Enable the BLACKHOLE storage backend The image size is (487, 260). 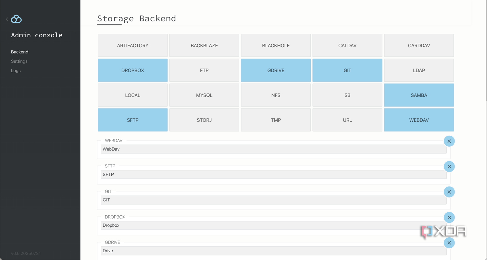276,45
